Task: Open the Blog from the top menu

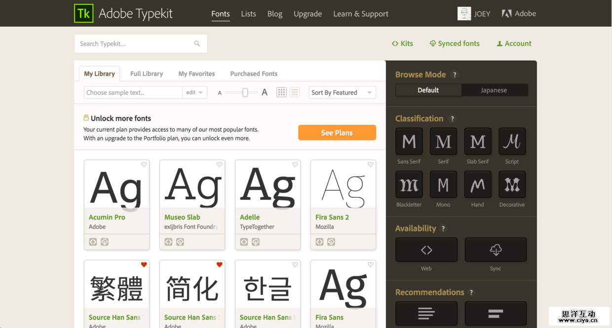Action: tap(274, 13)
